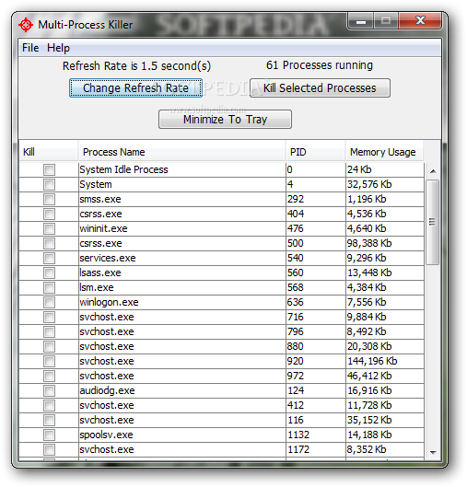This screenshot has width=467, height=487.
Task: Tick checkbox for svchost.exe PID 920
Action: 49,362
